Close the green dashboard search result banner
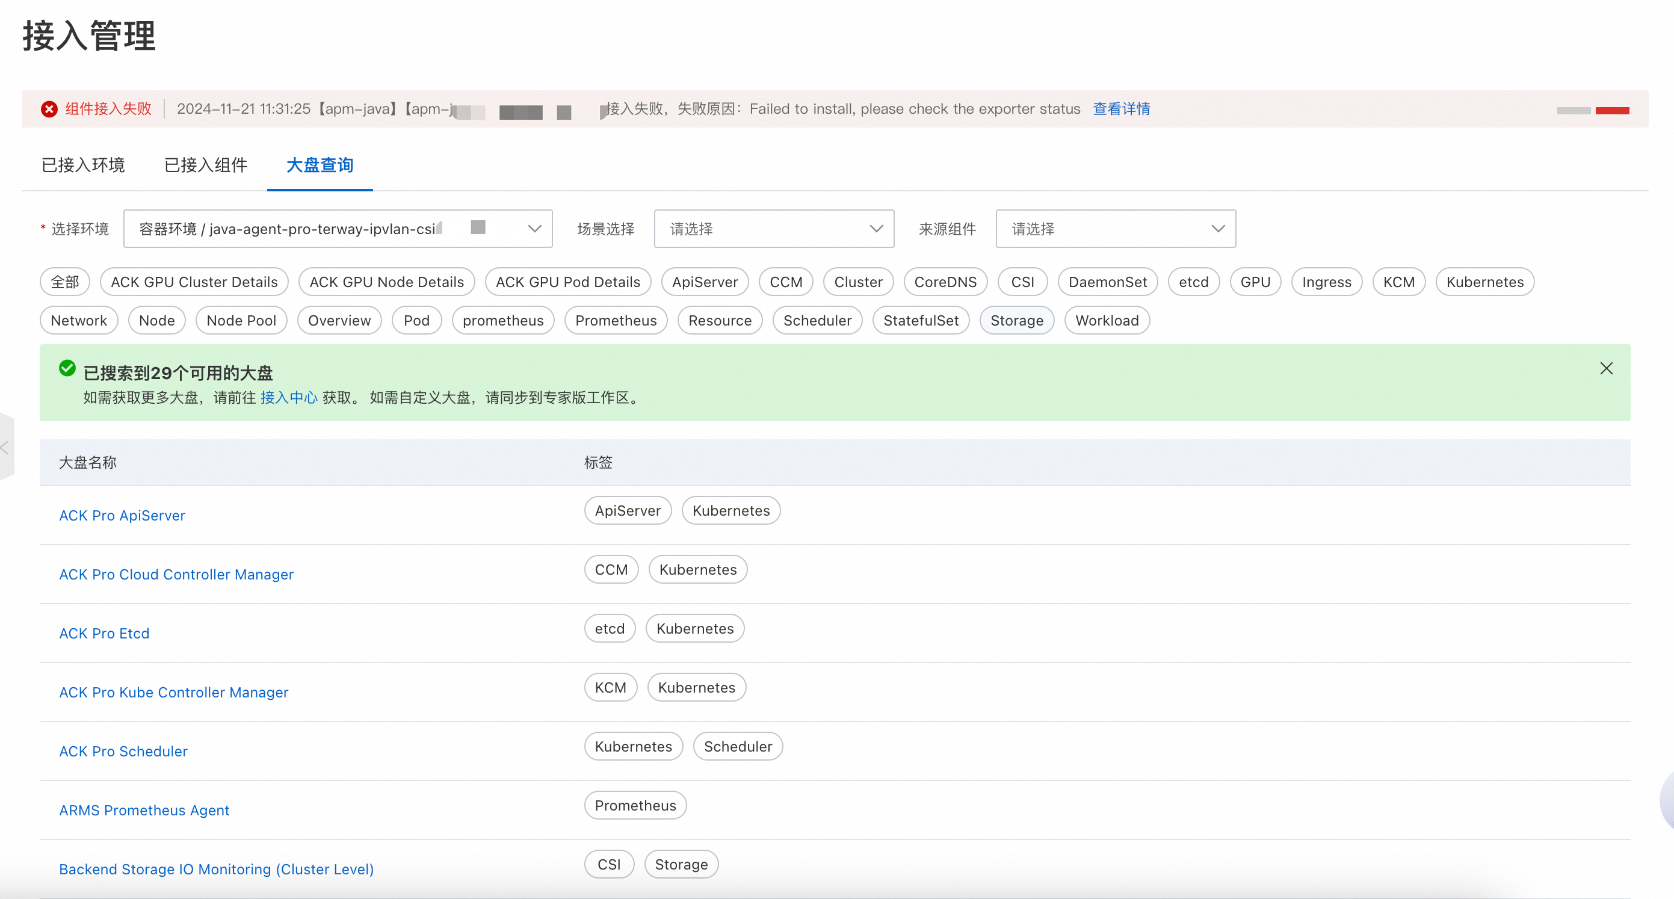This screenshot has height=899, width=1674. point(1606,369)
